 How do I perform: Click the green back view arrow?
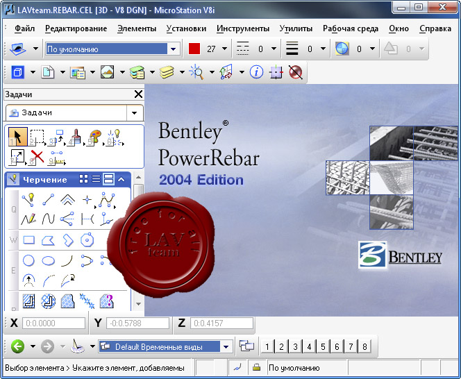(17, 346)
